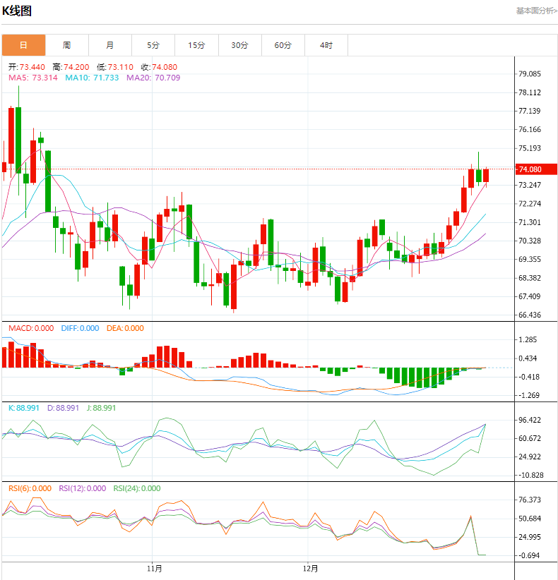This screenshot has width=558, height=580.
Task: Select the 15分 interval tab
Action: click(196, 45)
